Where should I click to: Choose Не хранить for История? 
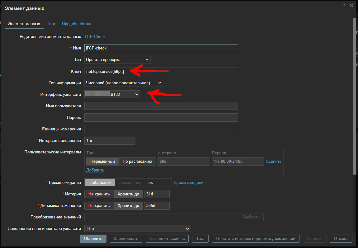coord(99,194)
